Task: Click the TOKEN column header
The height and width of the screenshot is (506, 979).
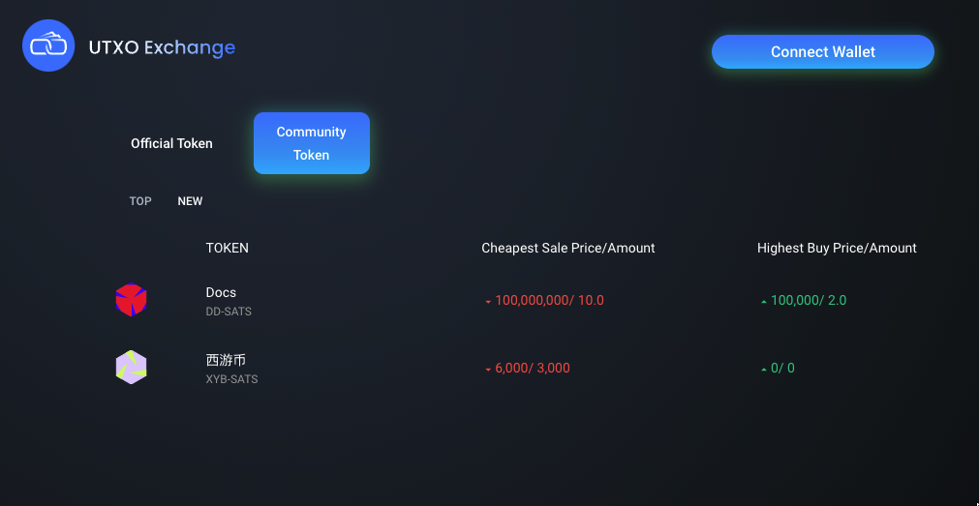Action: pos(227,248)
